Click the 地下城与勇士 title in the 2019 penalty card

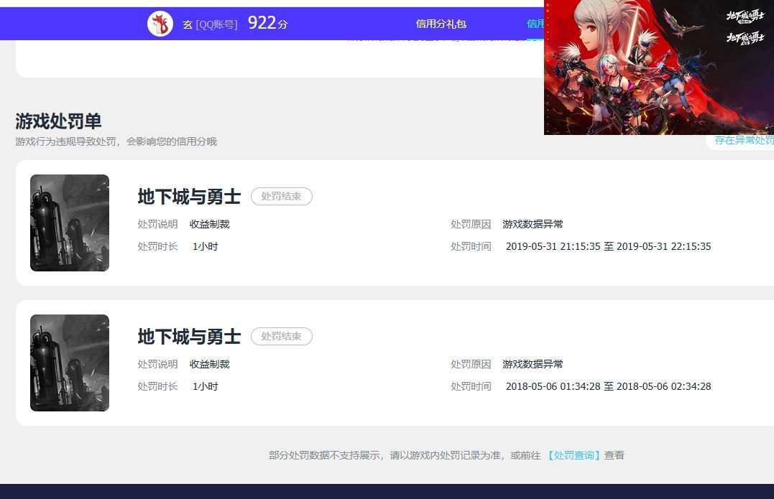[189, 197]
